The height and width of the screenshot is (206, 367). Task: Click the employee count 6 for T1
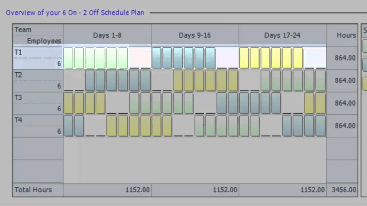point(59,64)
